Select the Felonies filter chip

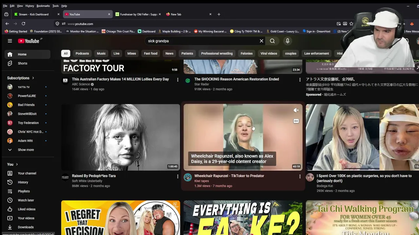[x=246, y=54]
